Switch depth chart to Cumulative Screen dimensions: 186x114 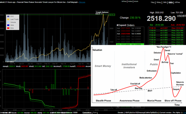87,113
